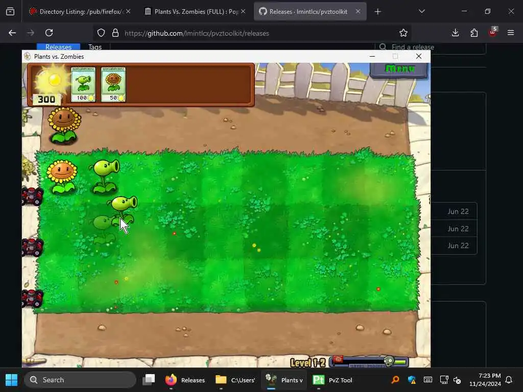Click the middle lawn mower
523x392 pixels.
pos(32,248)
